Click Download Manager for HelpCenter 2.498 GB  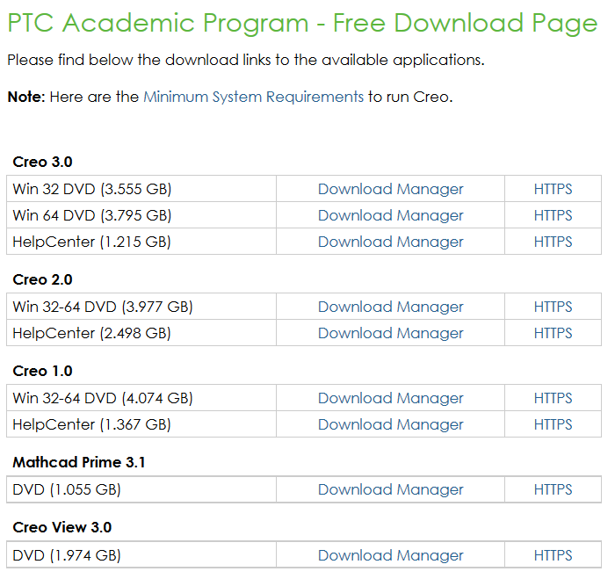tap(391, 333)
